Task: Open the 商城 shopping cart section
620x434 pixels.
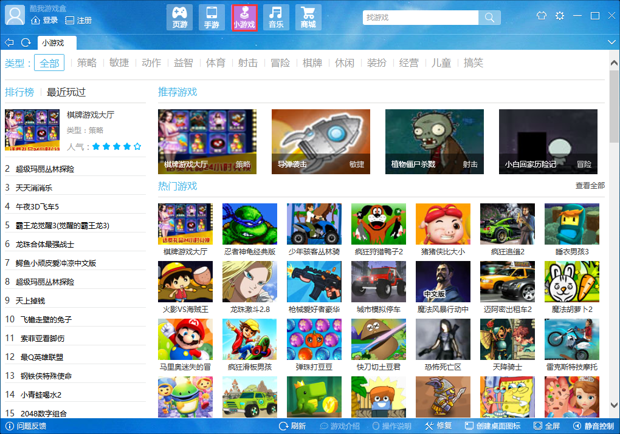Action: 308,18
